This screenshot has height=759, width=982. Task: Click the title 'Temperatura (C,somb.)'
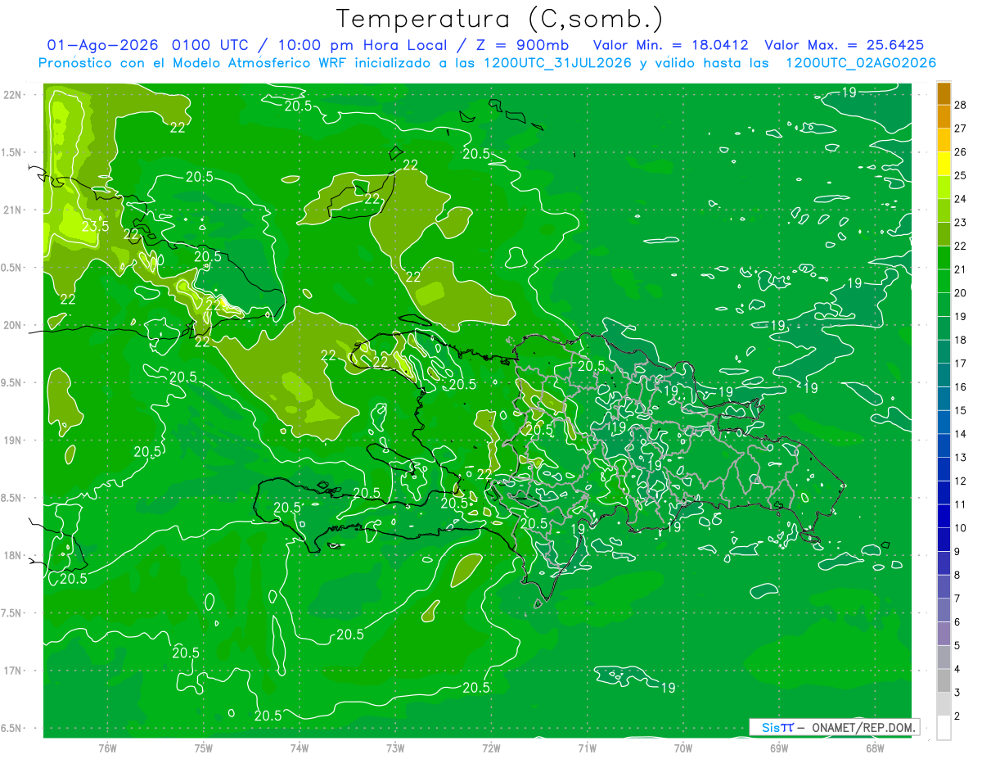[x=500, y=19]
